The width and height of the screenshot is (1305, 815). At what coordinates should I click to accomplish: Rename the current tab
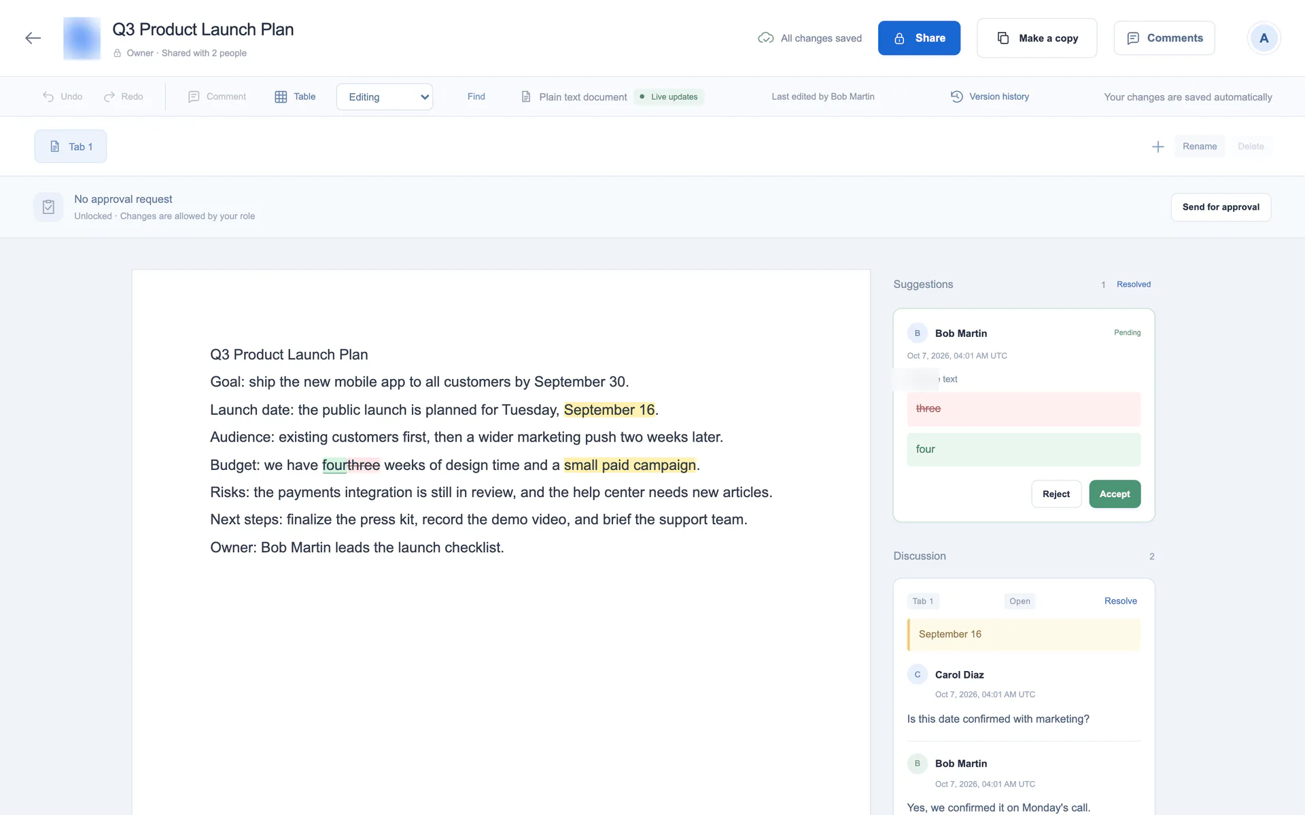pos(1200,146)
